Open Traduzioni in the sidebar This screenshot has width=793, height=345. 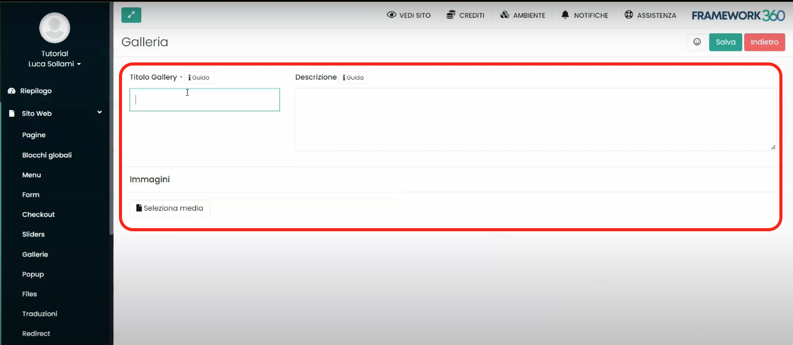40,313
